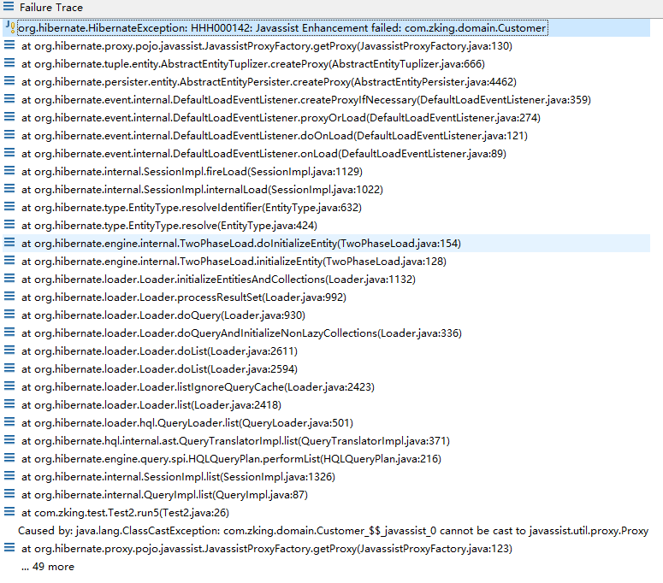Select QueryTranslatorImpl.list frame
Image resolution: width=663 pixels, height=583 pixels.
(x=235, y=441)
